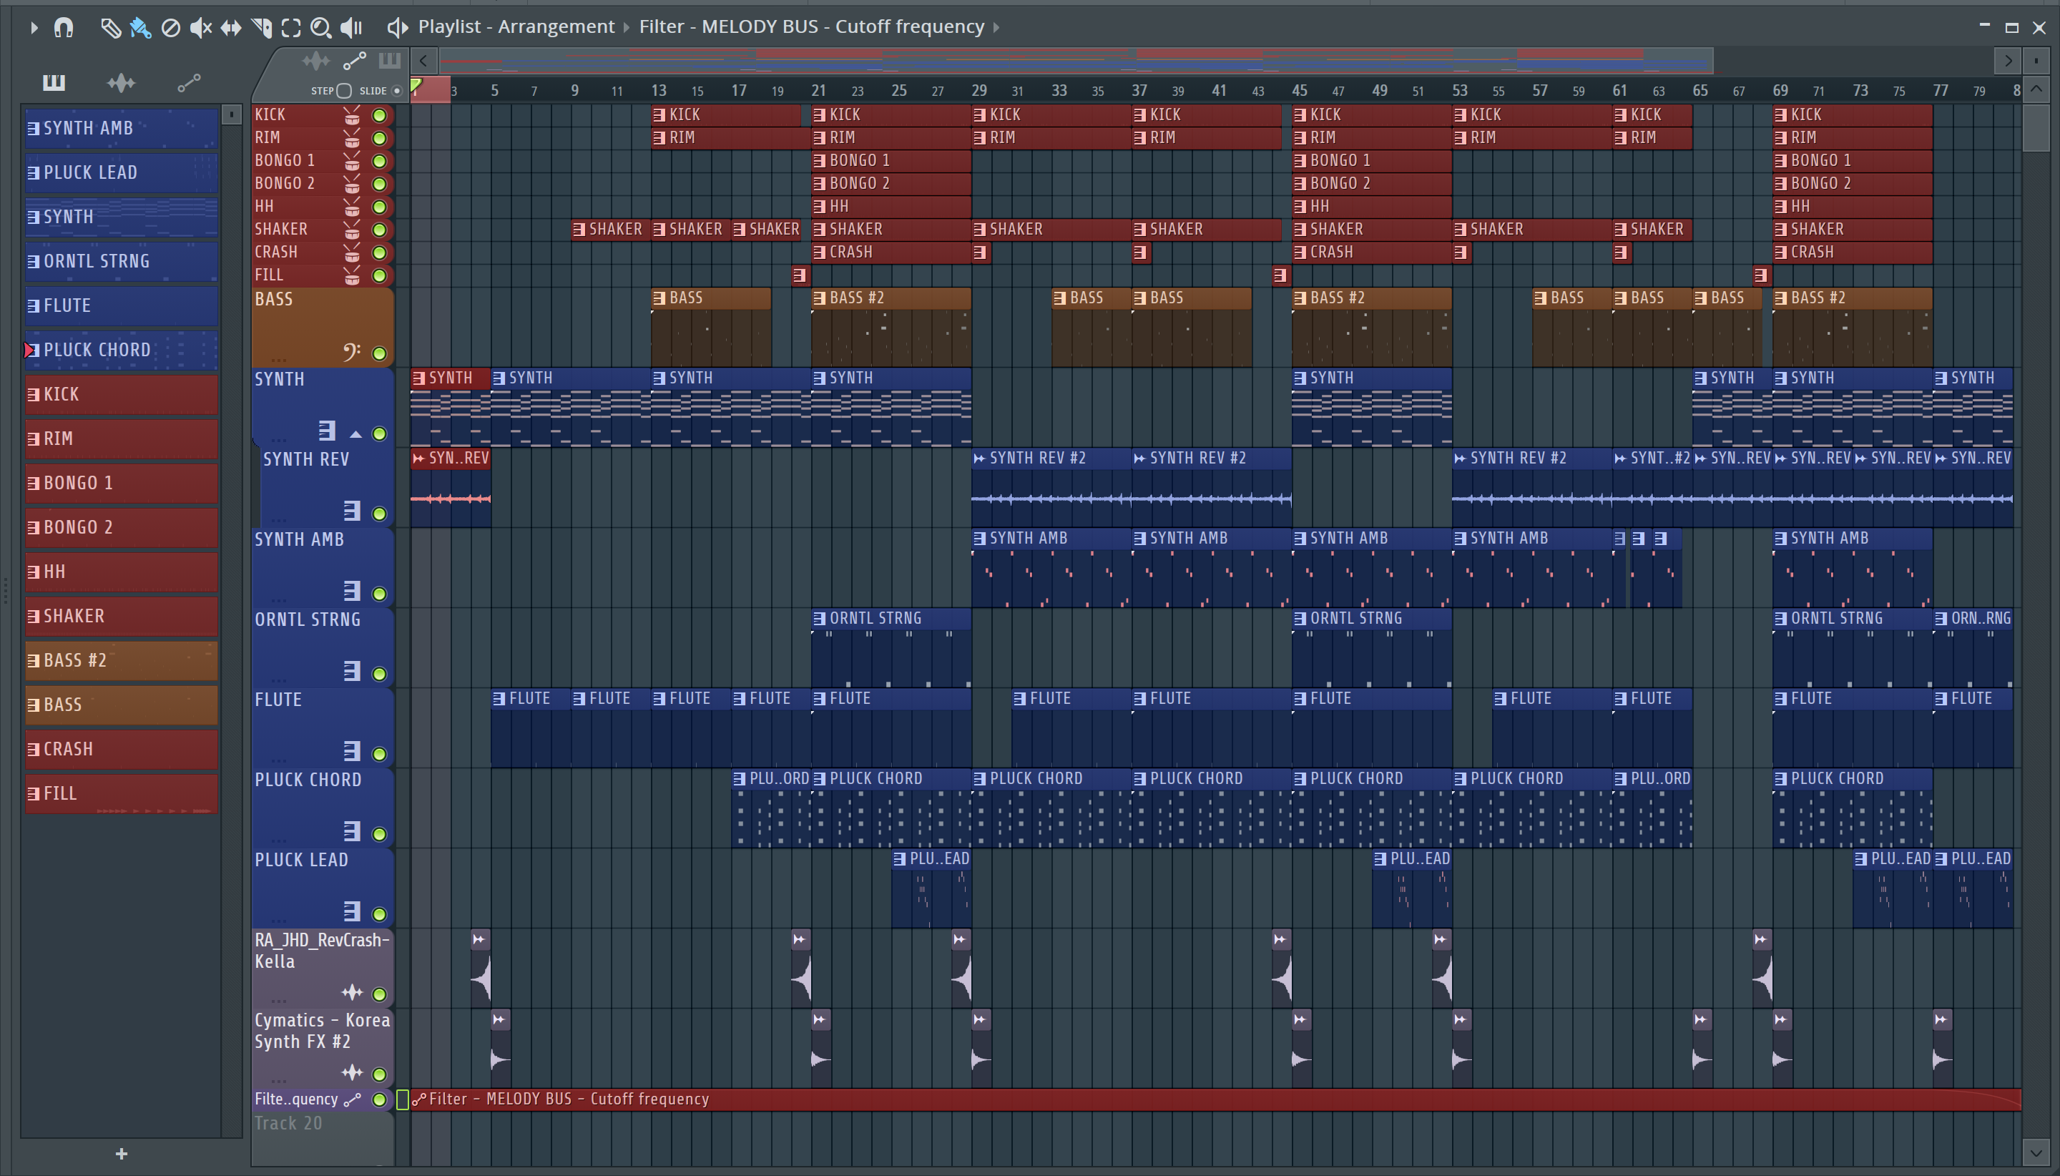Show audio clips in picker panel

[x=121, y=82]
